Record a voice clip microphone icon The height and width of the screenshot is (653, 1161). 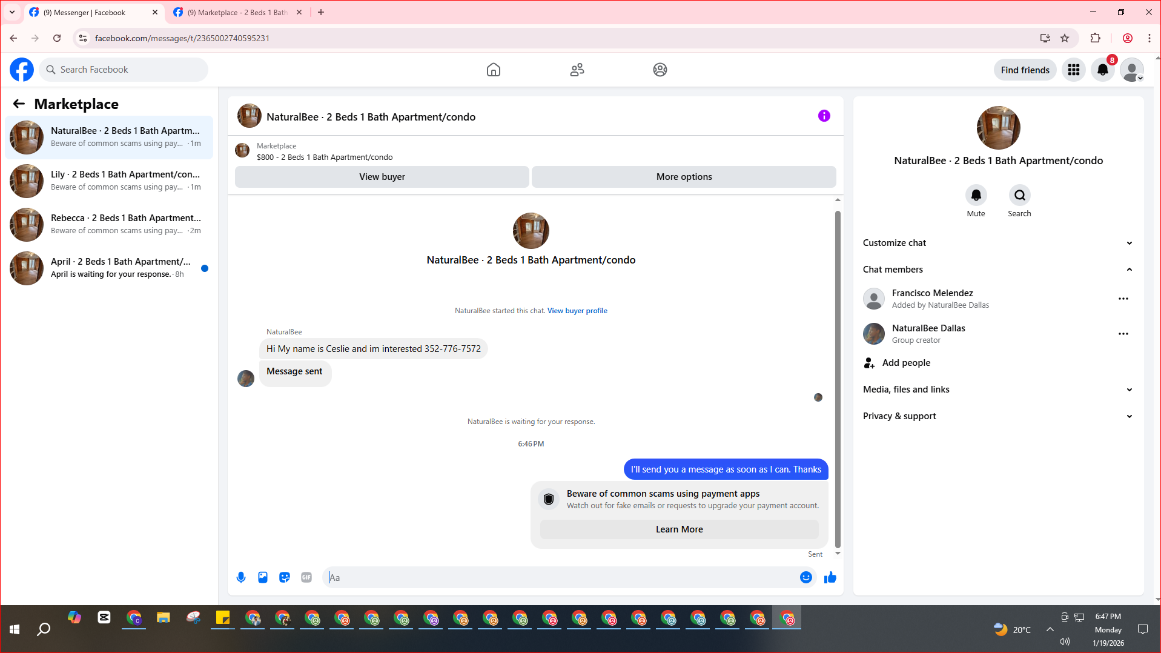tap(241, 577)
